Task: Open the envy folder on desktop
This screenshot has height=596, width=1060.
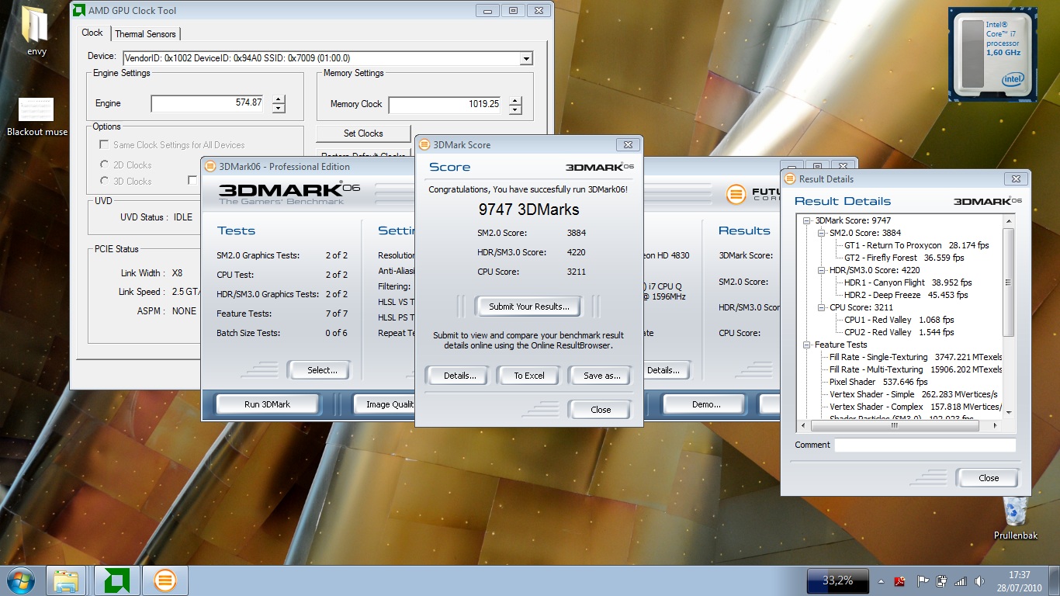Action: 36,31
